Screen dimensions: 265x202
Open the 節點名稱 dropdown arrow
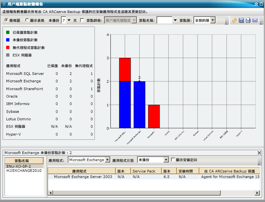coord(175,20)
